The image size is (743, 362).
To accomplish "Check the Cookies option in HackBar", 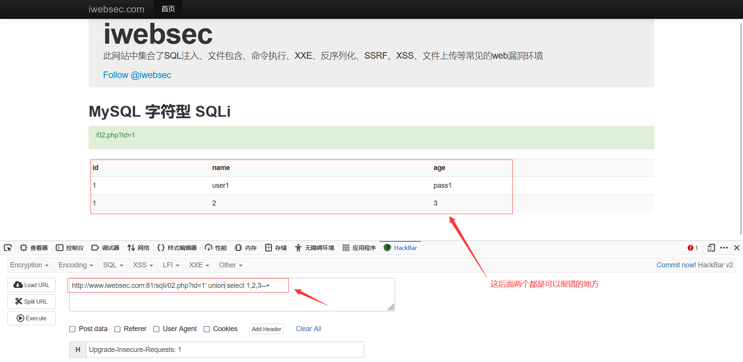I will coord(207,329).
